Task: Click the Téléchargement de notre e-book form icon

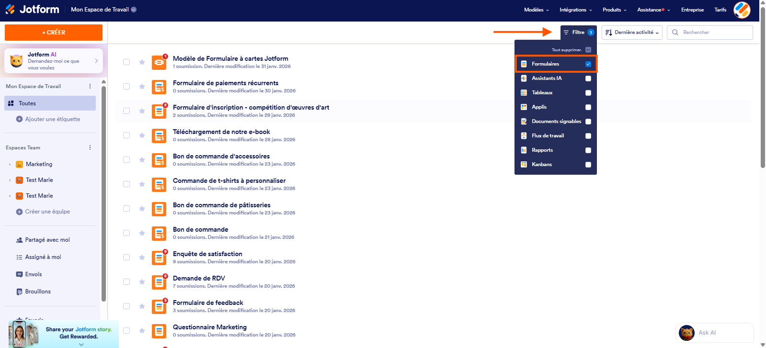Action: point(159,135)
